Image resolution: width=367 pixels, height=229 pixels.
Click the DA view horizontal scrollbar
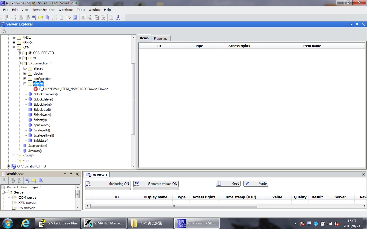[174, 206]
